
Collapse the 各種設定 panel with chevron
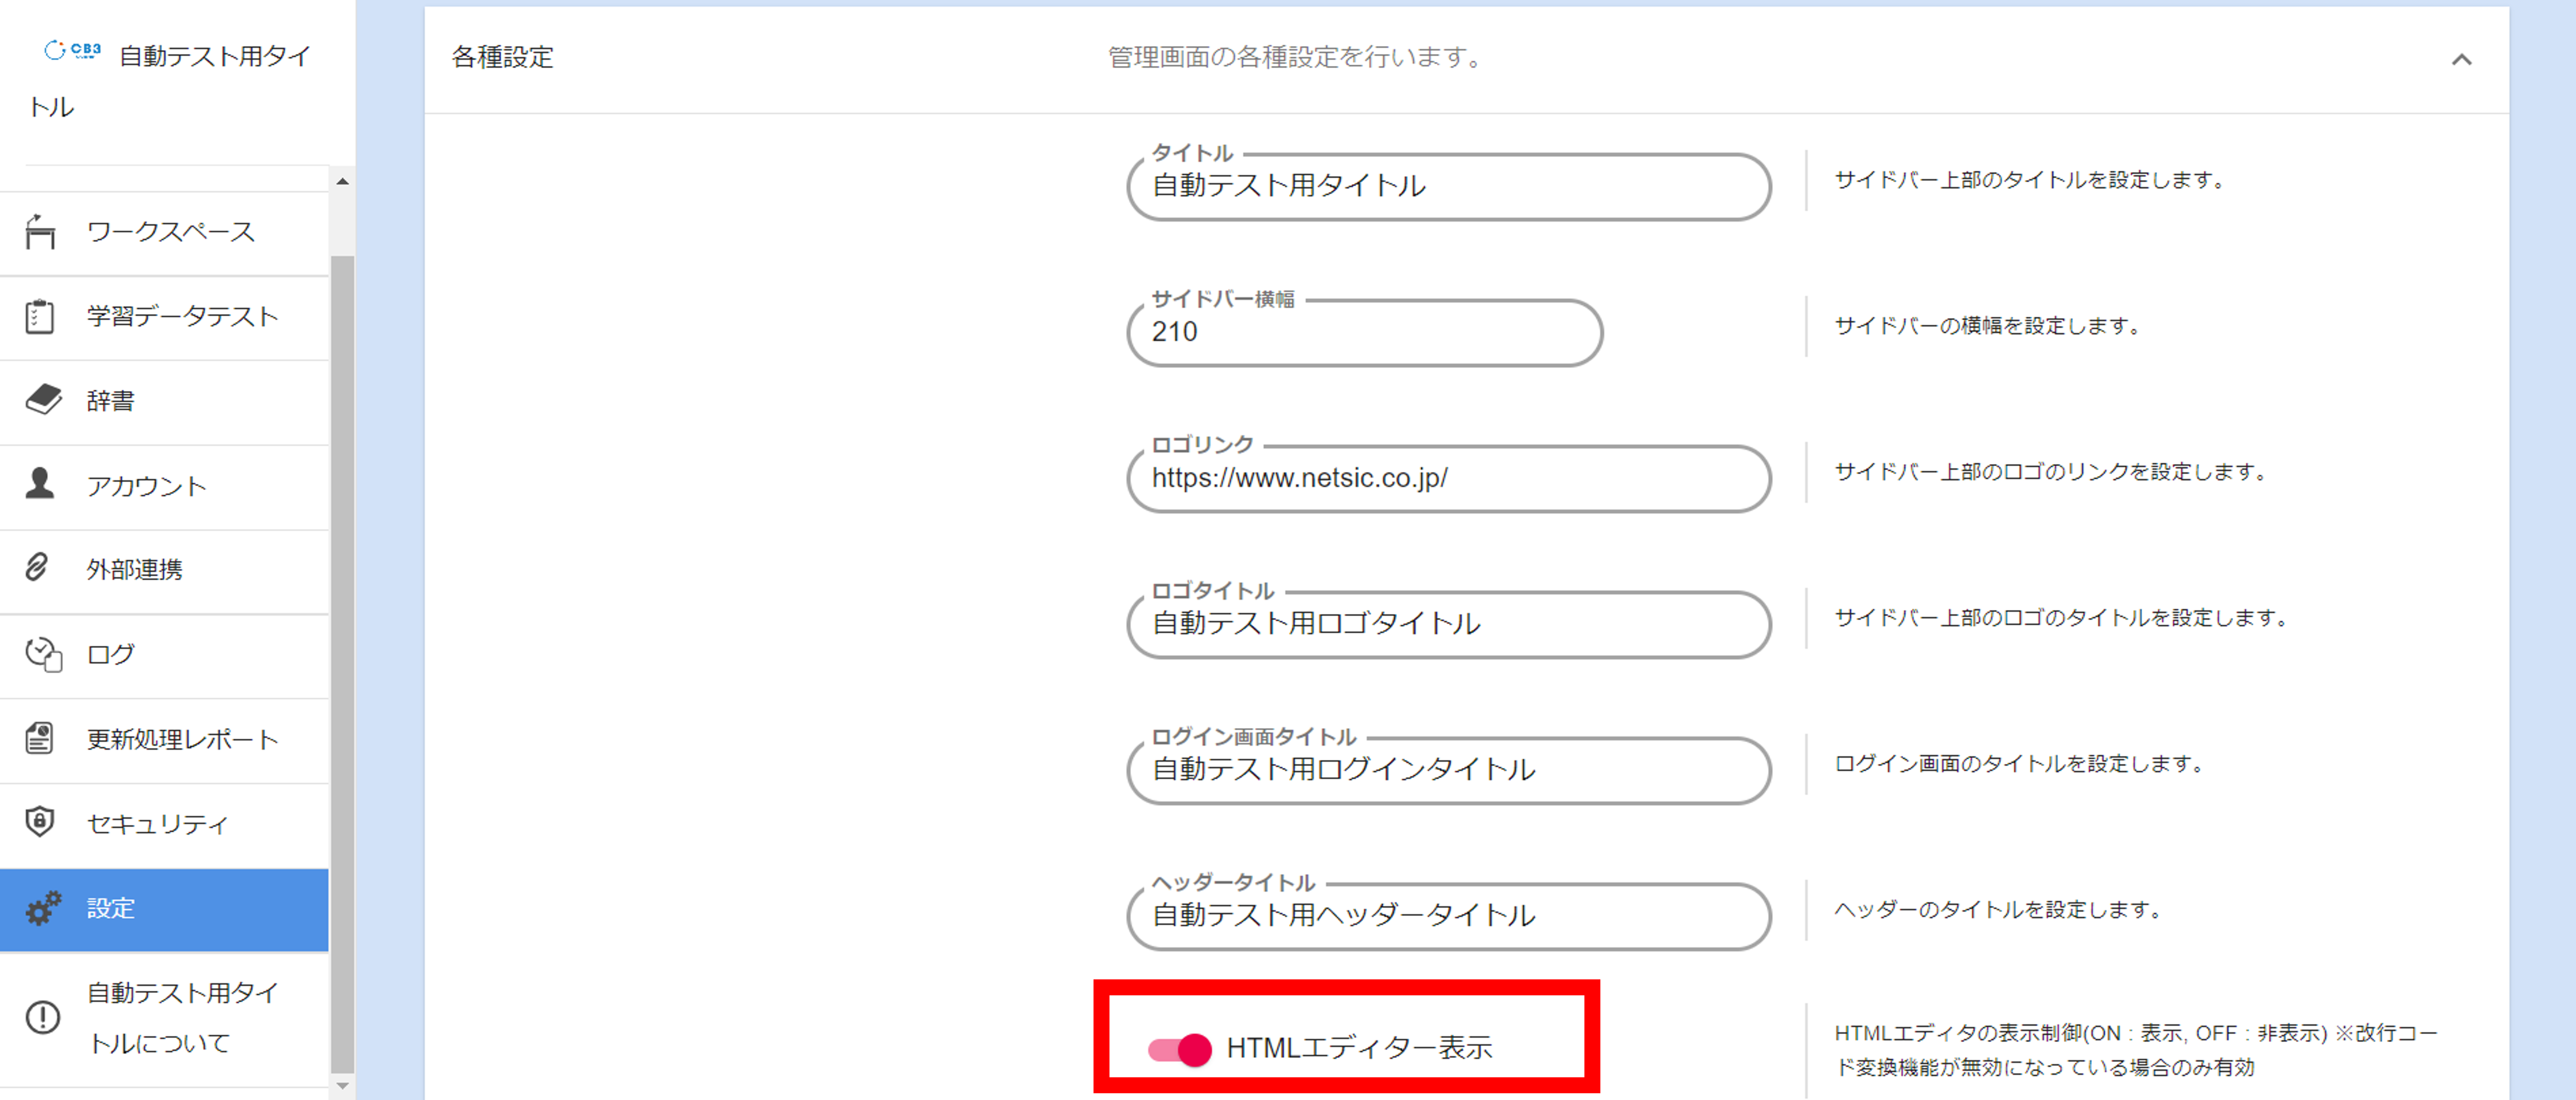(x=2461, y=59)
